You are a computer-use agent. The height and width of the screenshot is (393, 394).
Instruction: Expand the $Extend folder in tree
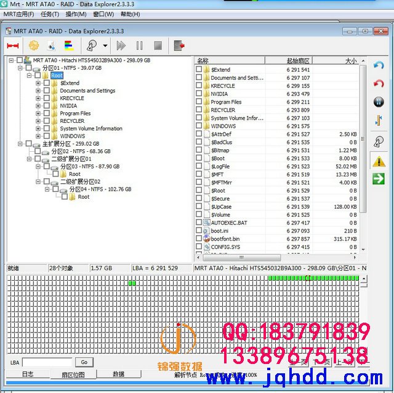tap(38, 83)
